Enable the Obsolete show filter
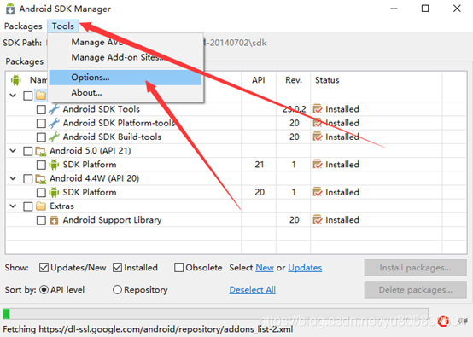The height and width of the screenshot is (337, 473). (179, 267)
